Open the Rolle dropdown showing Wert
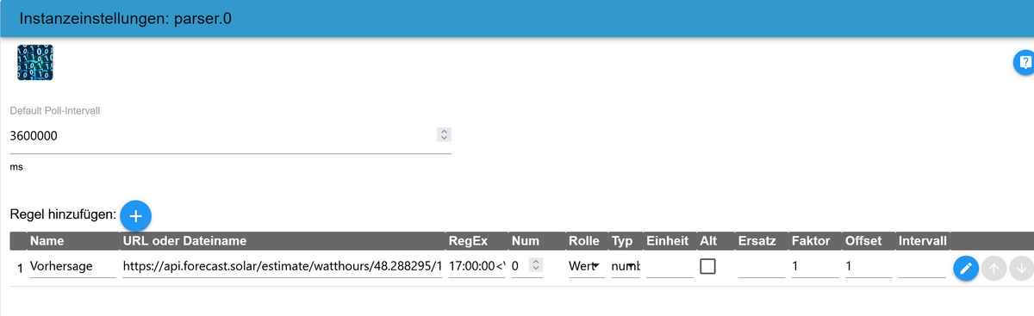 click(584, 268)
